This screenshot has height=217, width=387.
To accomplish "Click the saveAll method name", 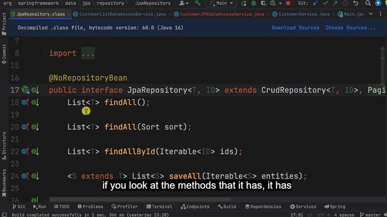I will tap(186, 176).
